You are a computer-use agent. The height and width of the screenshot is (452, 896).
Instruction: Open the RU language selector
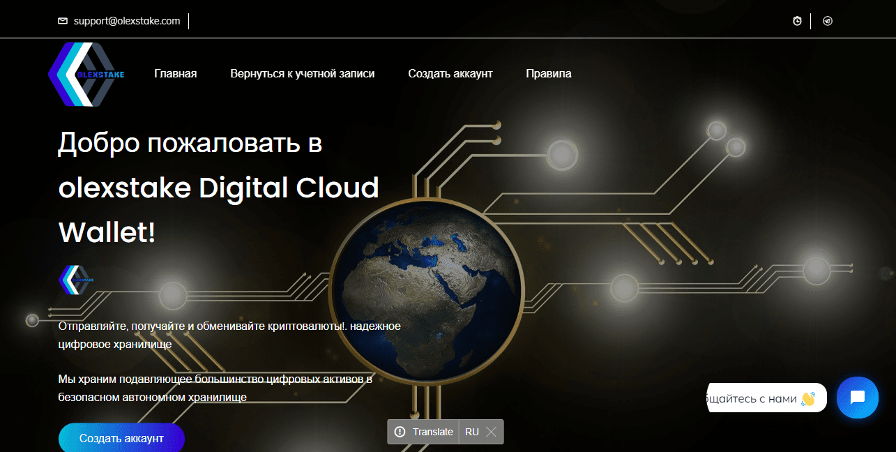click(471, 432)
